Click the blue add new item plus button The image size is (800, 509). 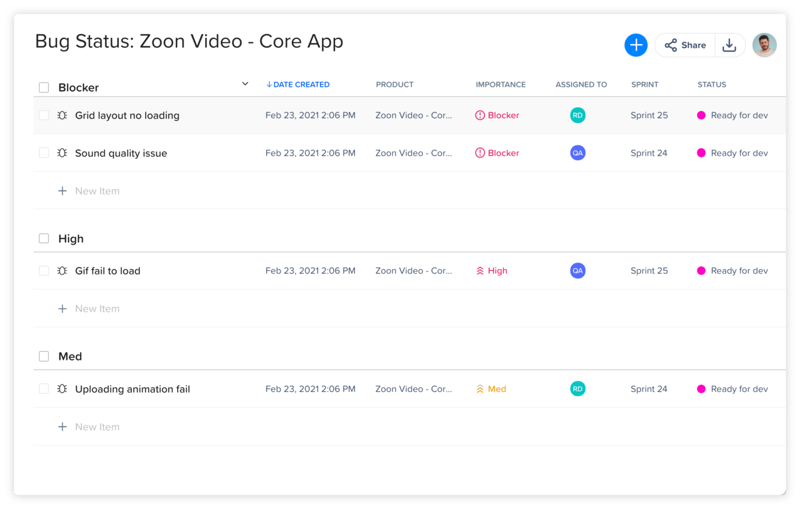click(635, 45)
